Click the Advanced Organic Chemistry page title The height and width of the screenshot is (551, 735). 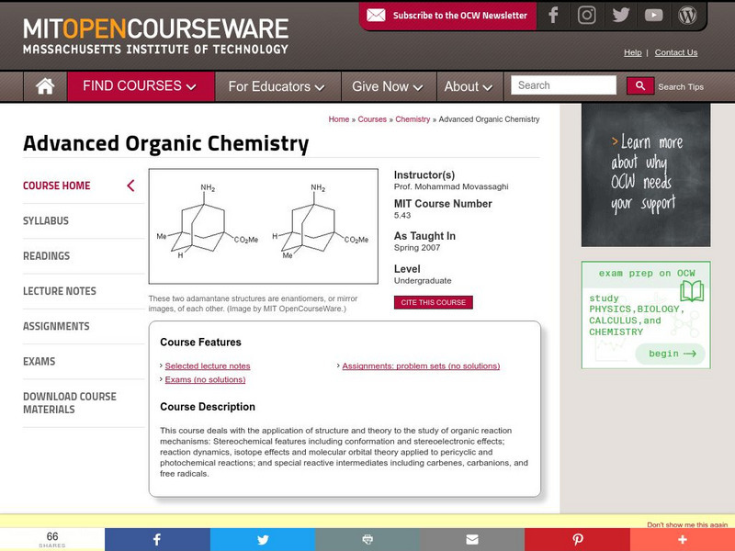(x=166, y=143)
